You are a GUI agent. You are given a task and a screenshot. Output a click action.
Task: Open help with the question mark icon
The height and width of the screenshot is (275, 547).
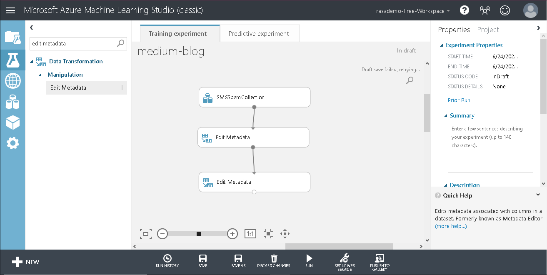(x=464, y=10)
